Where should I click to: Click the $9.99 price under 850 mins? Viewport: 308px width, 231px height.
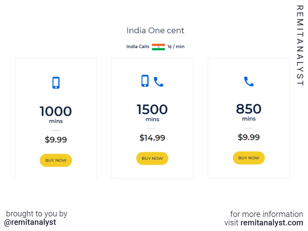(x=249, y=137)
